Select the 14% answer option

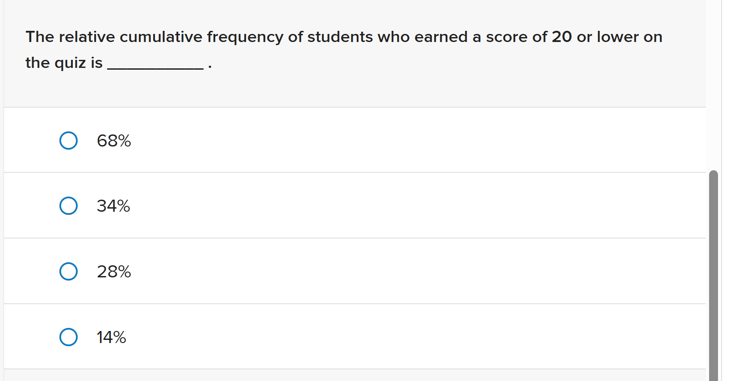point(111,337)
